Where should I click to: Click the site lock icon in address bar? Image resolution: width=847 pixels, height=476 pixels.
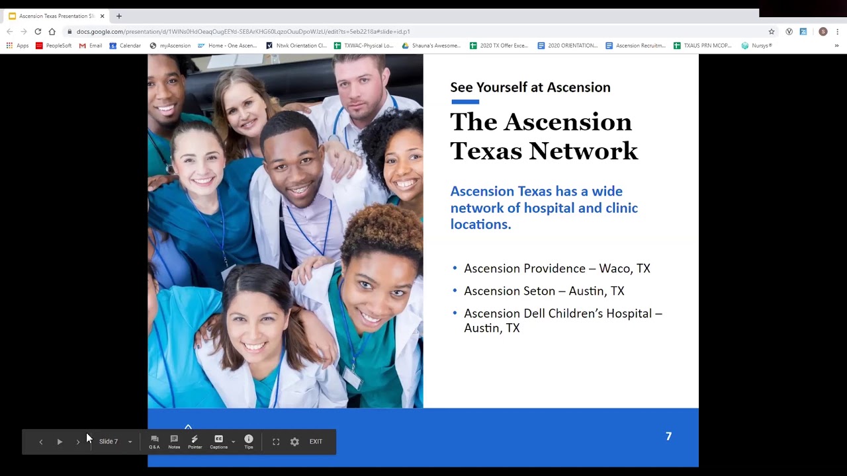point(69,31)
